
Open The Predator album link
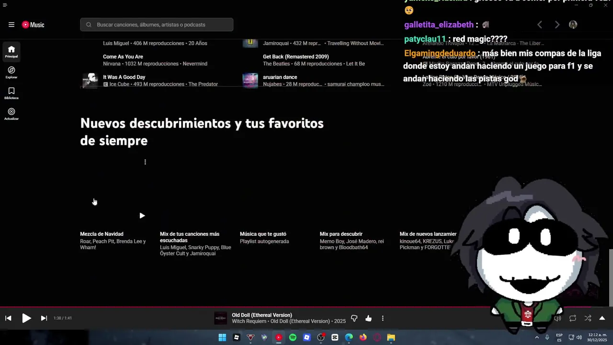(x=203, y=84)
